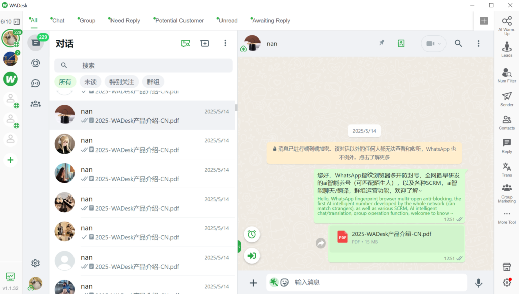The height and width of the screenshot is (294, 519).
Task: Click the 2025/5/14 date chip in chat
Action: [364, 131]
